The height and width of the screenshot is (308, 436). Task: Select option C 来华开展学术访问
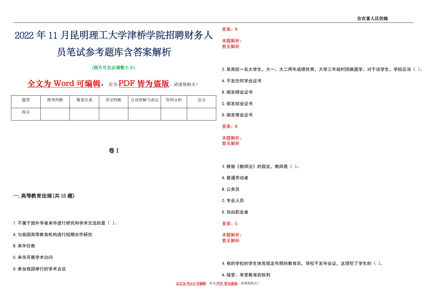(x=33, y=257)
